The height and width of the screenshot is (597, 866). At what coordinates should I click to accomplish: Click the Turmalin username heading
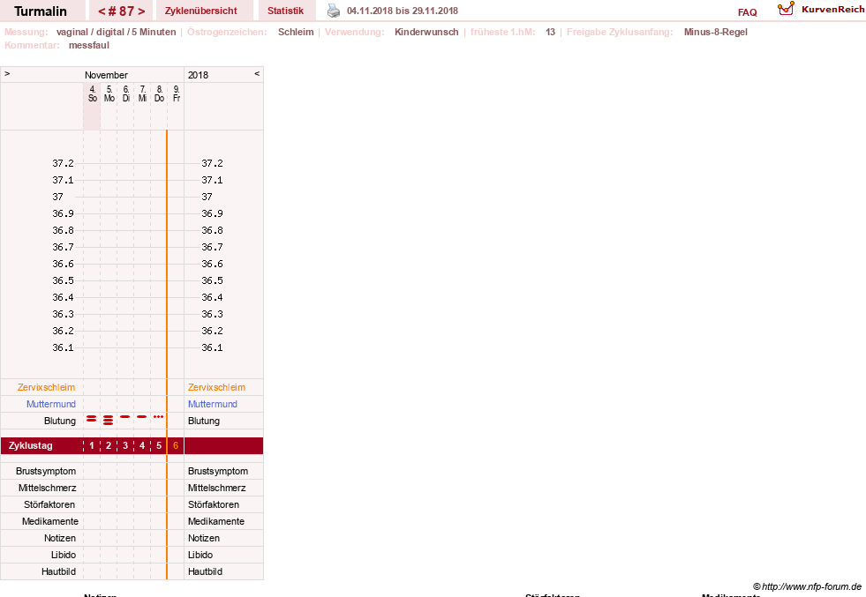click(41, 11)
